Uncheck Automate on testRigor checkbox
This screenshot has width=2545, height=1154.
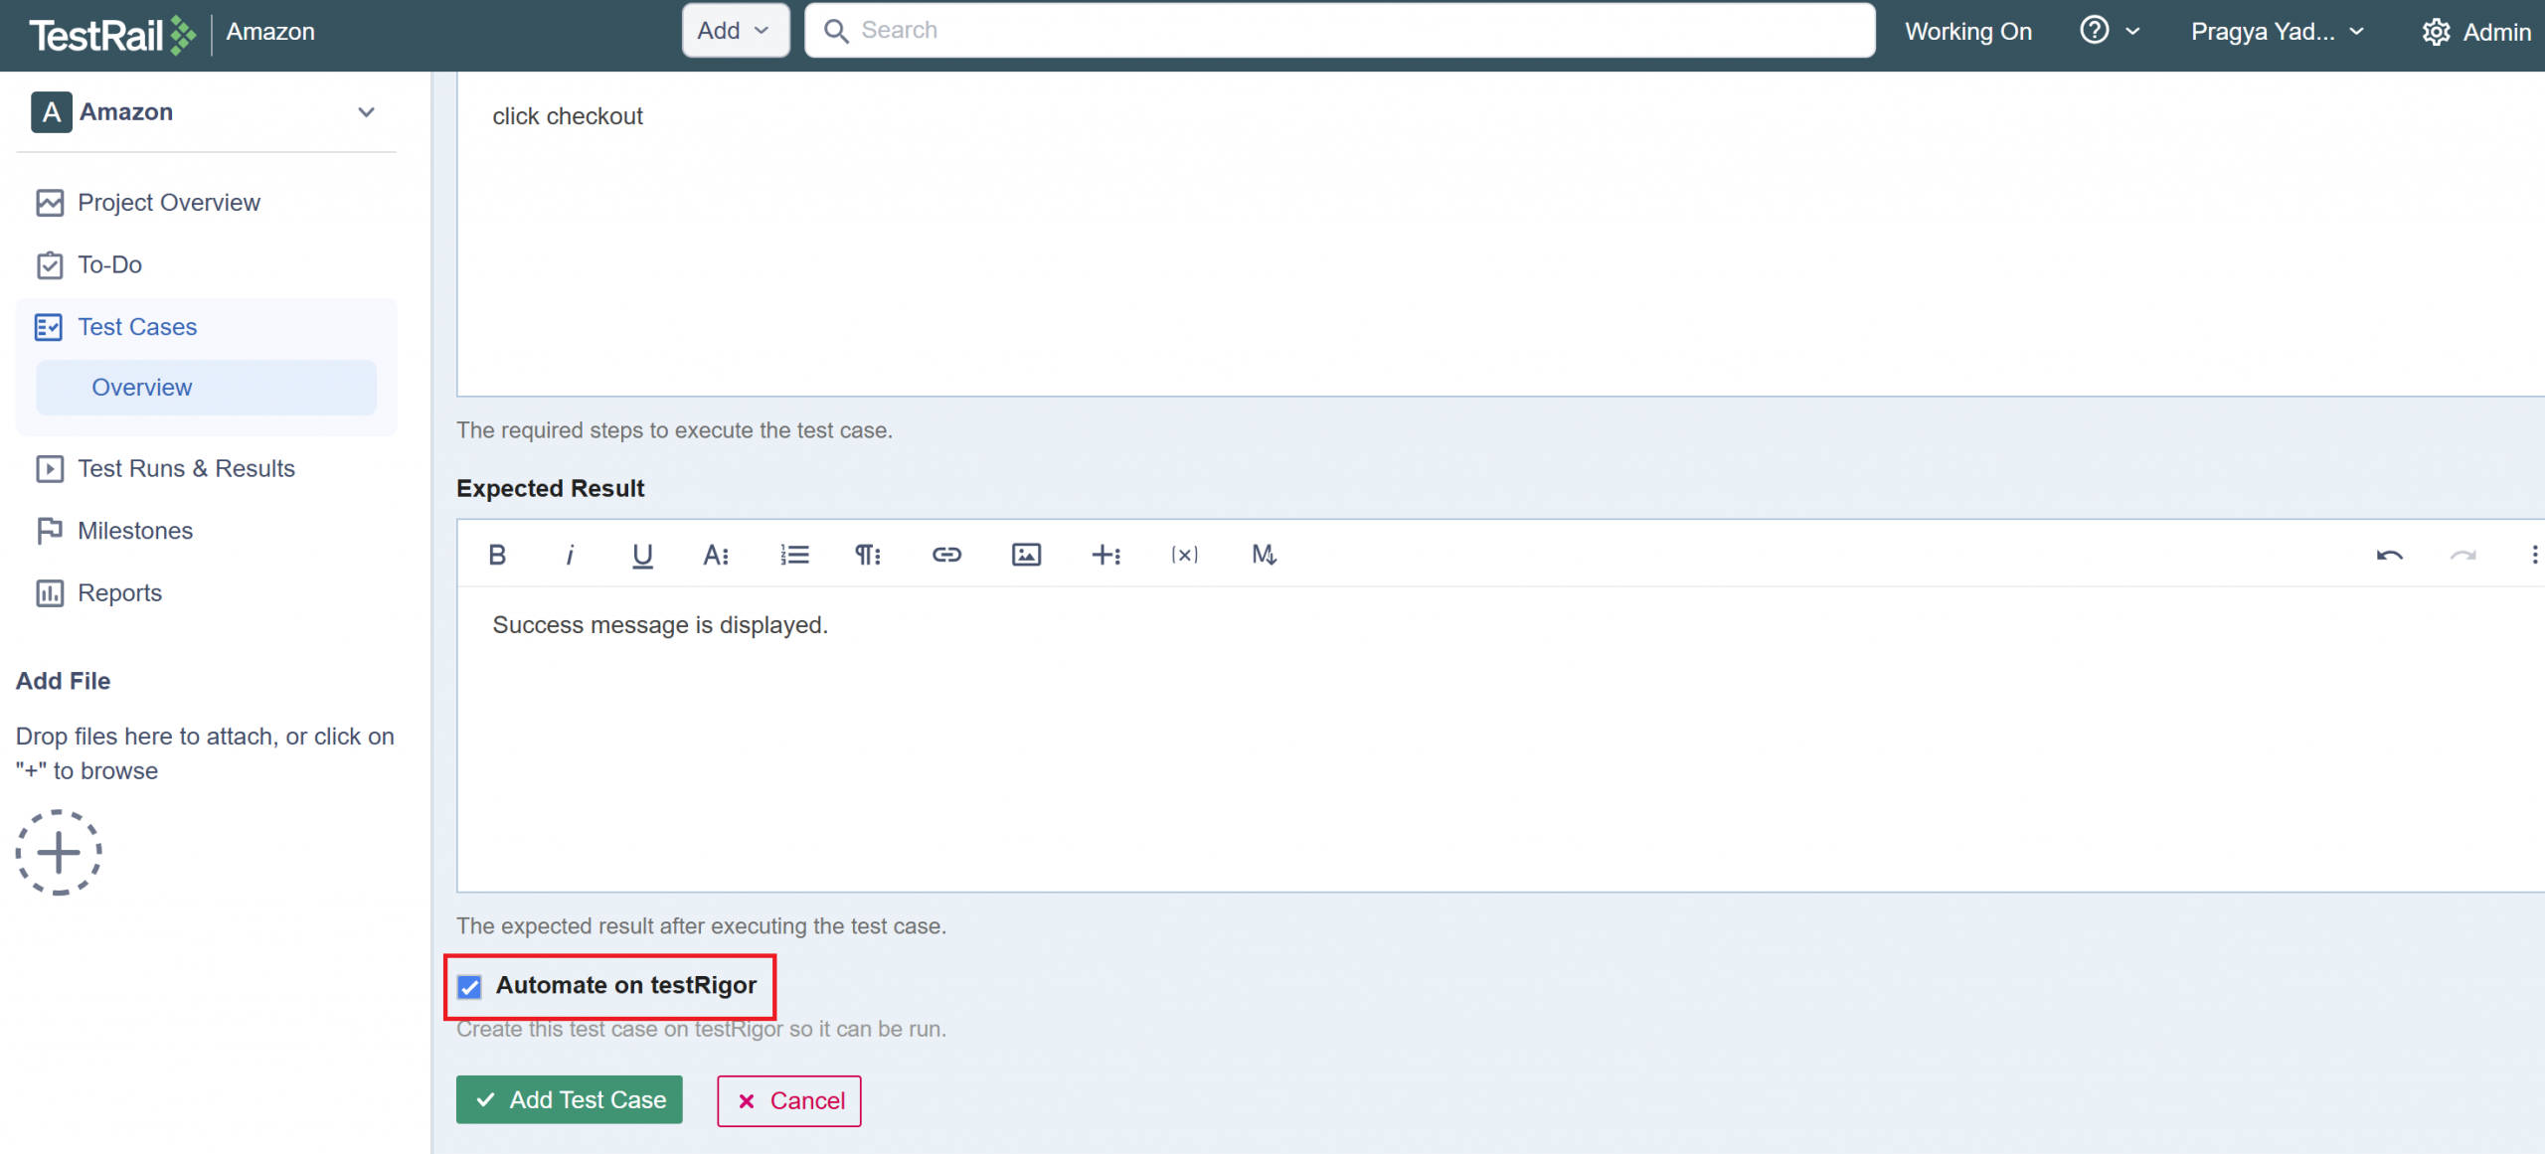pyautogui.click(x=469, y=986)
